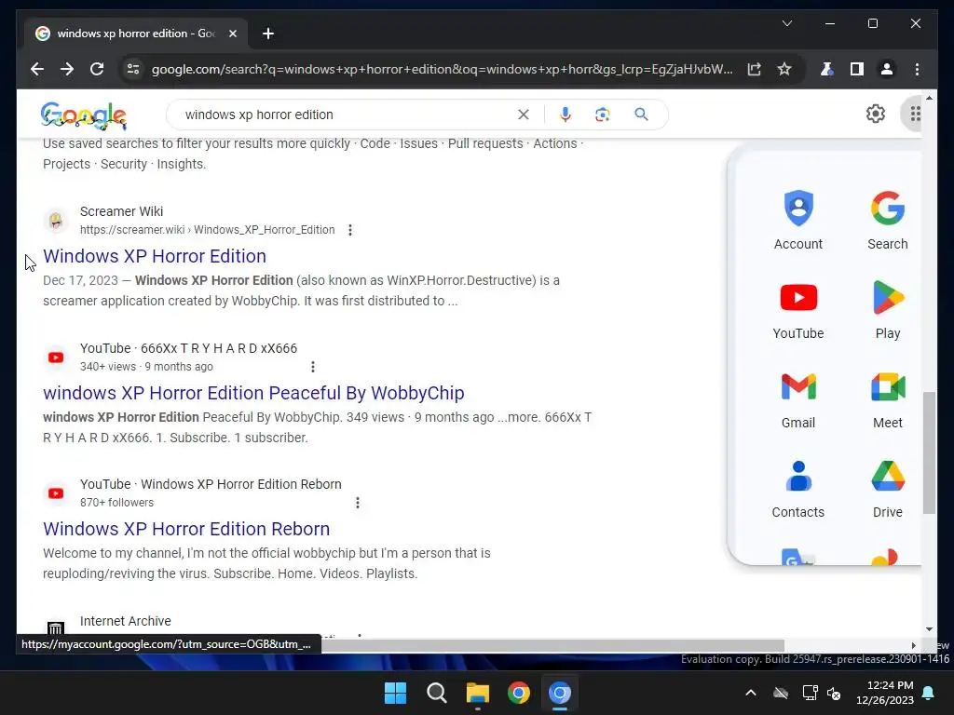Click the muted volume tray icon
This screenshot has height=715, width=954.
pos(834,693)
